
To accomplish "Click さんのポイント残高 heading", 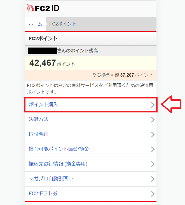I will [x=78, y=51].
